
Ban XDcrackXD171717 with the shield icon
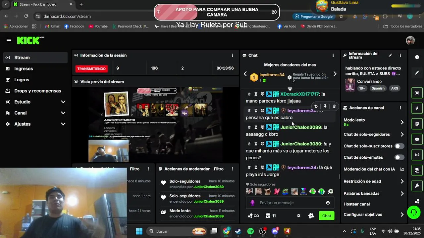[x=262, y=94]
